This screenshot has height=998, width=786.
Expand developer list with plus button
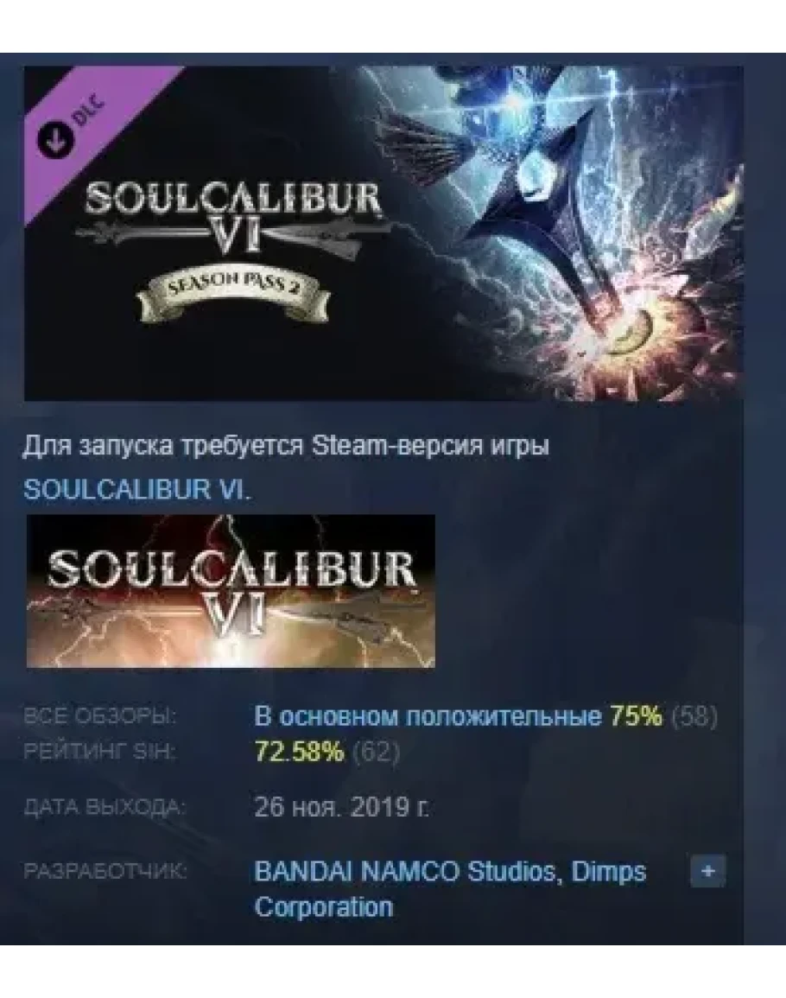[x=707, y=871]
